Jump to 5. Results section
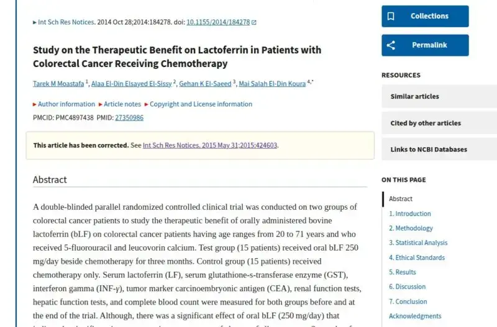Image resolution: width=497 pixels, height=327 pixels. [403, 272]
